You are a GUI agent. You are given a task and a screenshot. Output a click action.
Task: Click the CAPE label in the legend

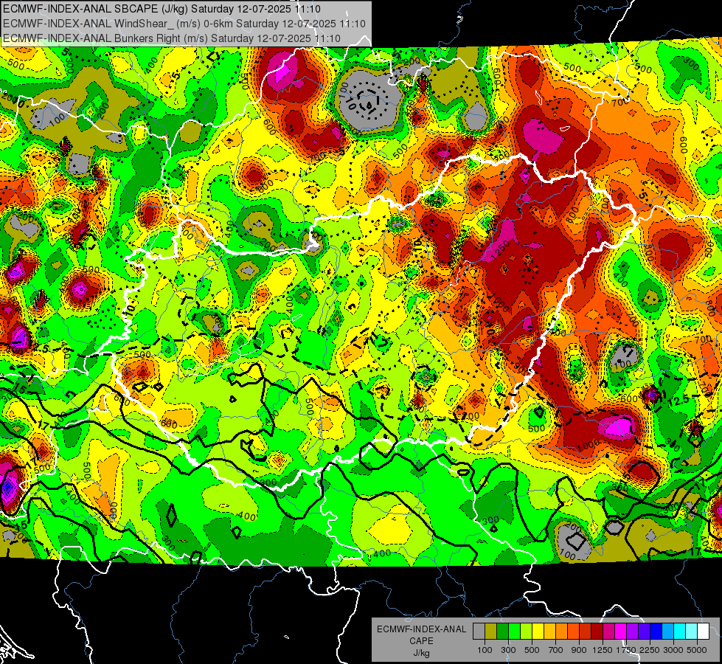421,641
